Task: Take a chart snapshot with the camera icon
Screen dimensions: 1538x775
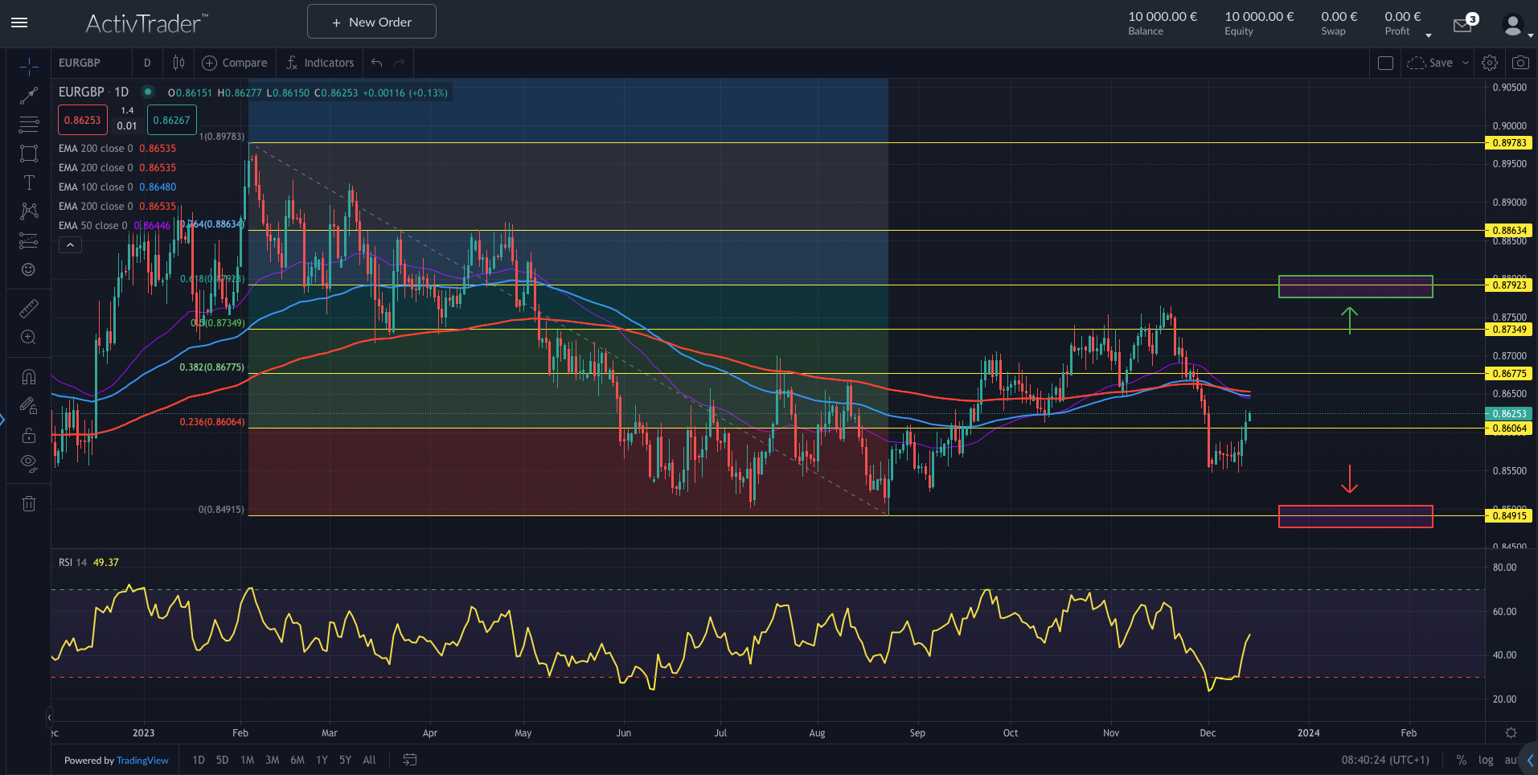Action: (1521, 62)
